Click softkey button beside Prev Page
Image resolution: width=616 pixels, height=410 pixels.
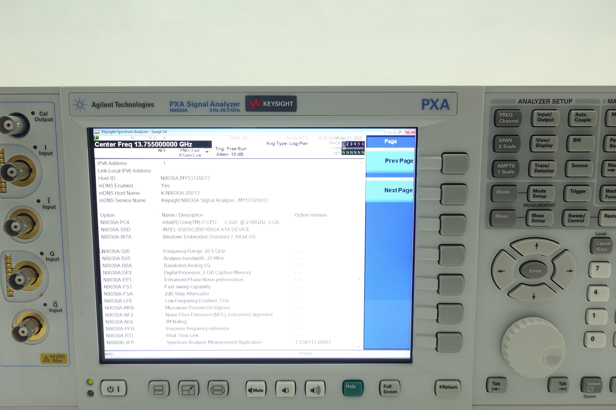coord(455,164)
